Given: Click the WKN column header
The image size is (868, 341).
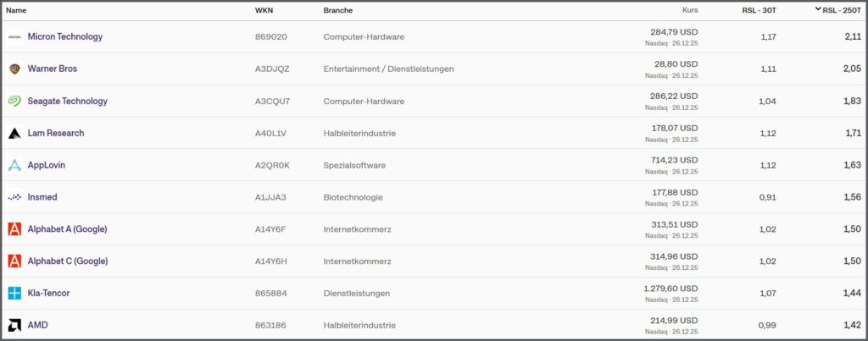Looking at the screenshot, I should coord(264,10).
